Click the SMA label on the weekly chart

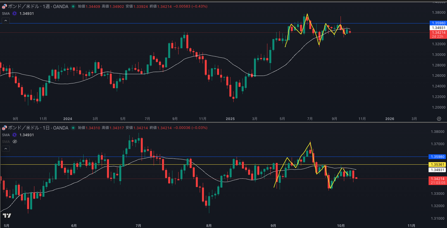pyautogui.click(x=6, y=13)
